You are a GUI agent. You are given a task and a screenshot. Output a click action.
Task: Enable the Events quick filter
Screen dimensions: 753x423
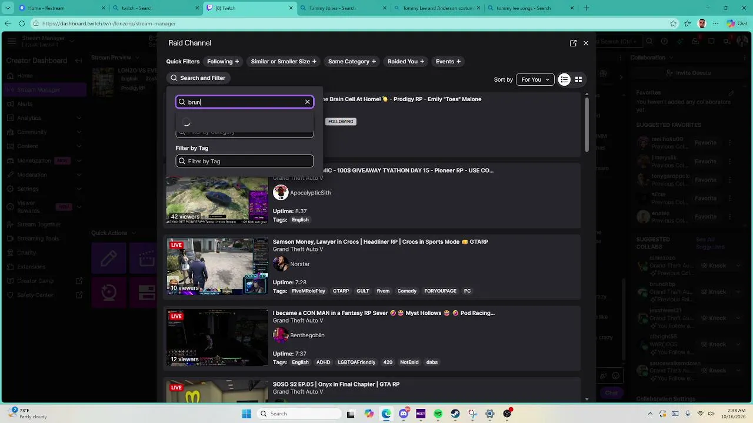pos(448,62)
